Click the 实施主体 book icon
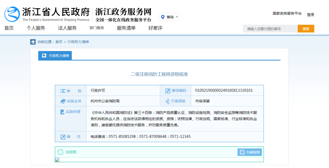The image size is (329, 168). click(x=63, y=101)
